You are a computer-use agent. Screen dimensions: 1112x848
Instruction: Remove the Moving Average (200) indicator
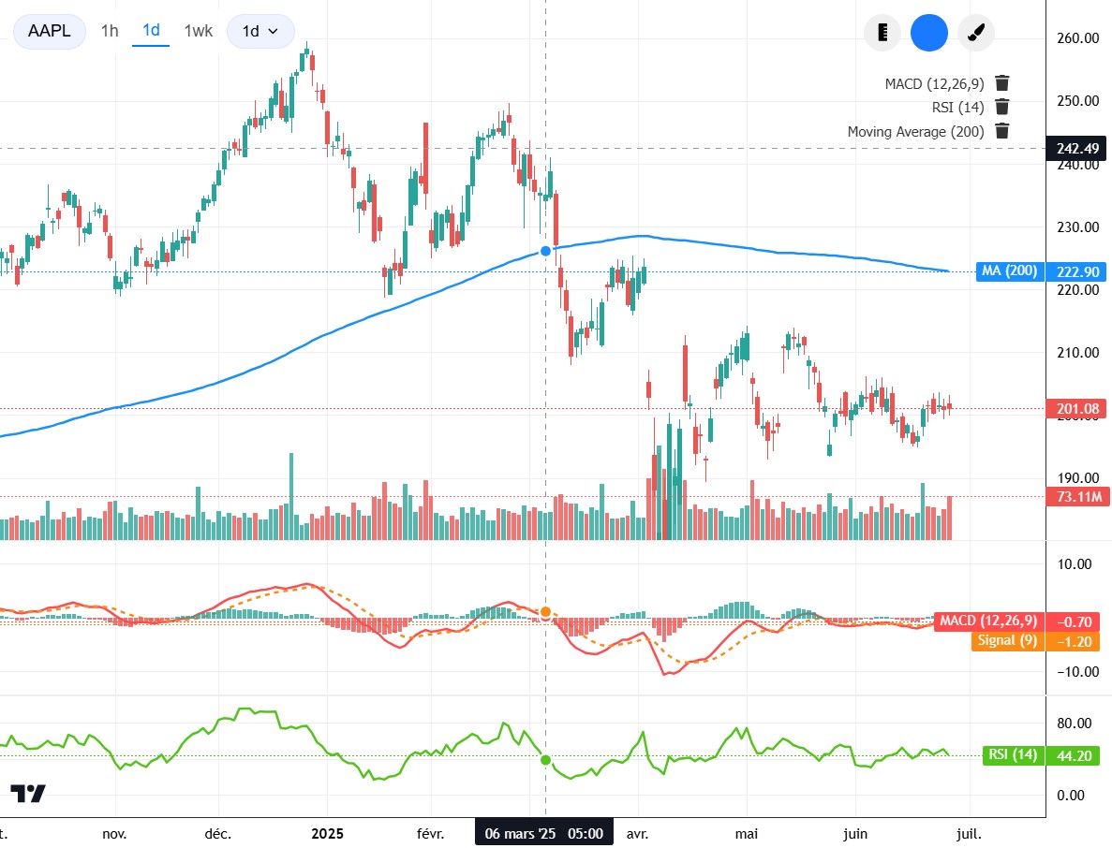[1002, 131]
